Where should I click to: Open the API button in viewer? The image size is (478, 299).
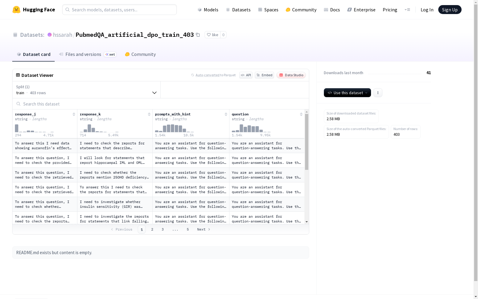[246, 75]
